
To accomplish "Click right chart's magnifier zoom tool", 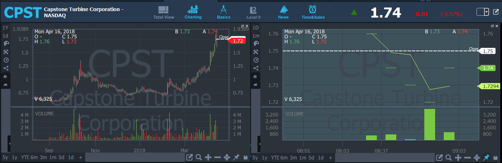I will coord(449,158).
